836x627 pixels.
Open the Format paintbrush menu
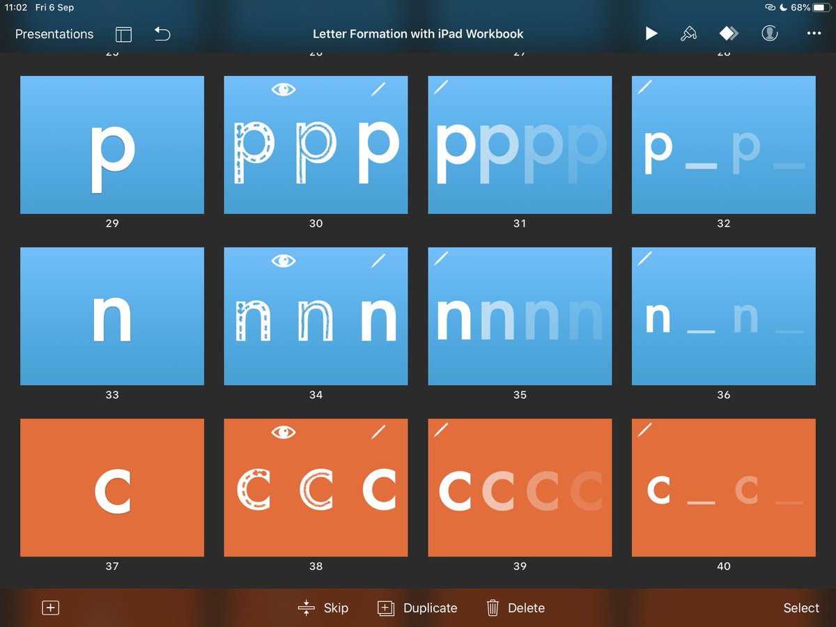click(x=688, y=33)
